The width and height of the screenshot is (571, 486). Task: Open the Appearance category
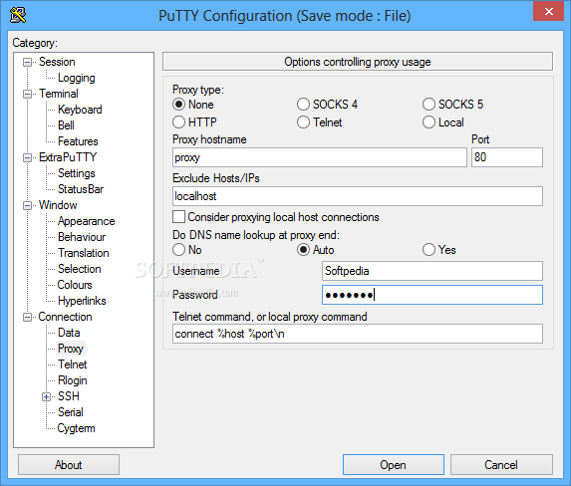(87, 221)
